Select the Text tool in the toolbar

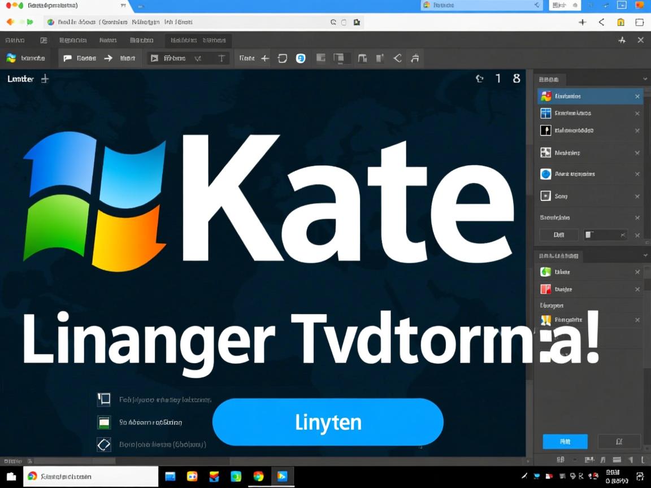tap(222, 58)
